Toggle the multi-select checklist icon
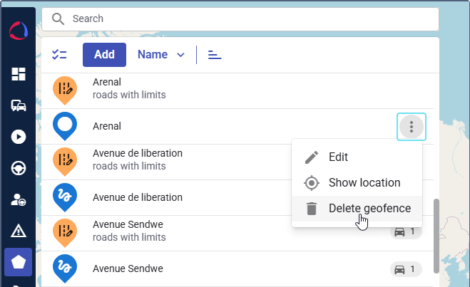This screenshot has width=470, height=287. point(59,55)
